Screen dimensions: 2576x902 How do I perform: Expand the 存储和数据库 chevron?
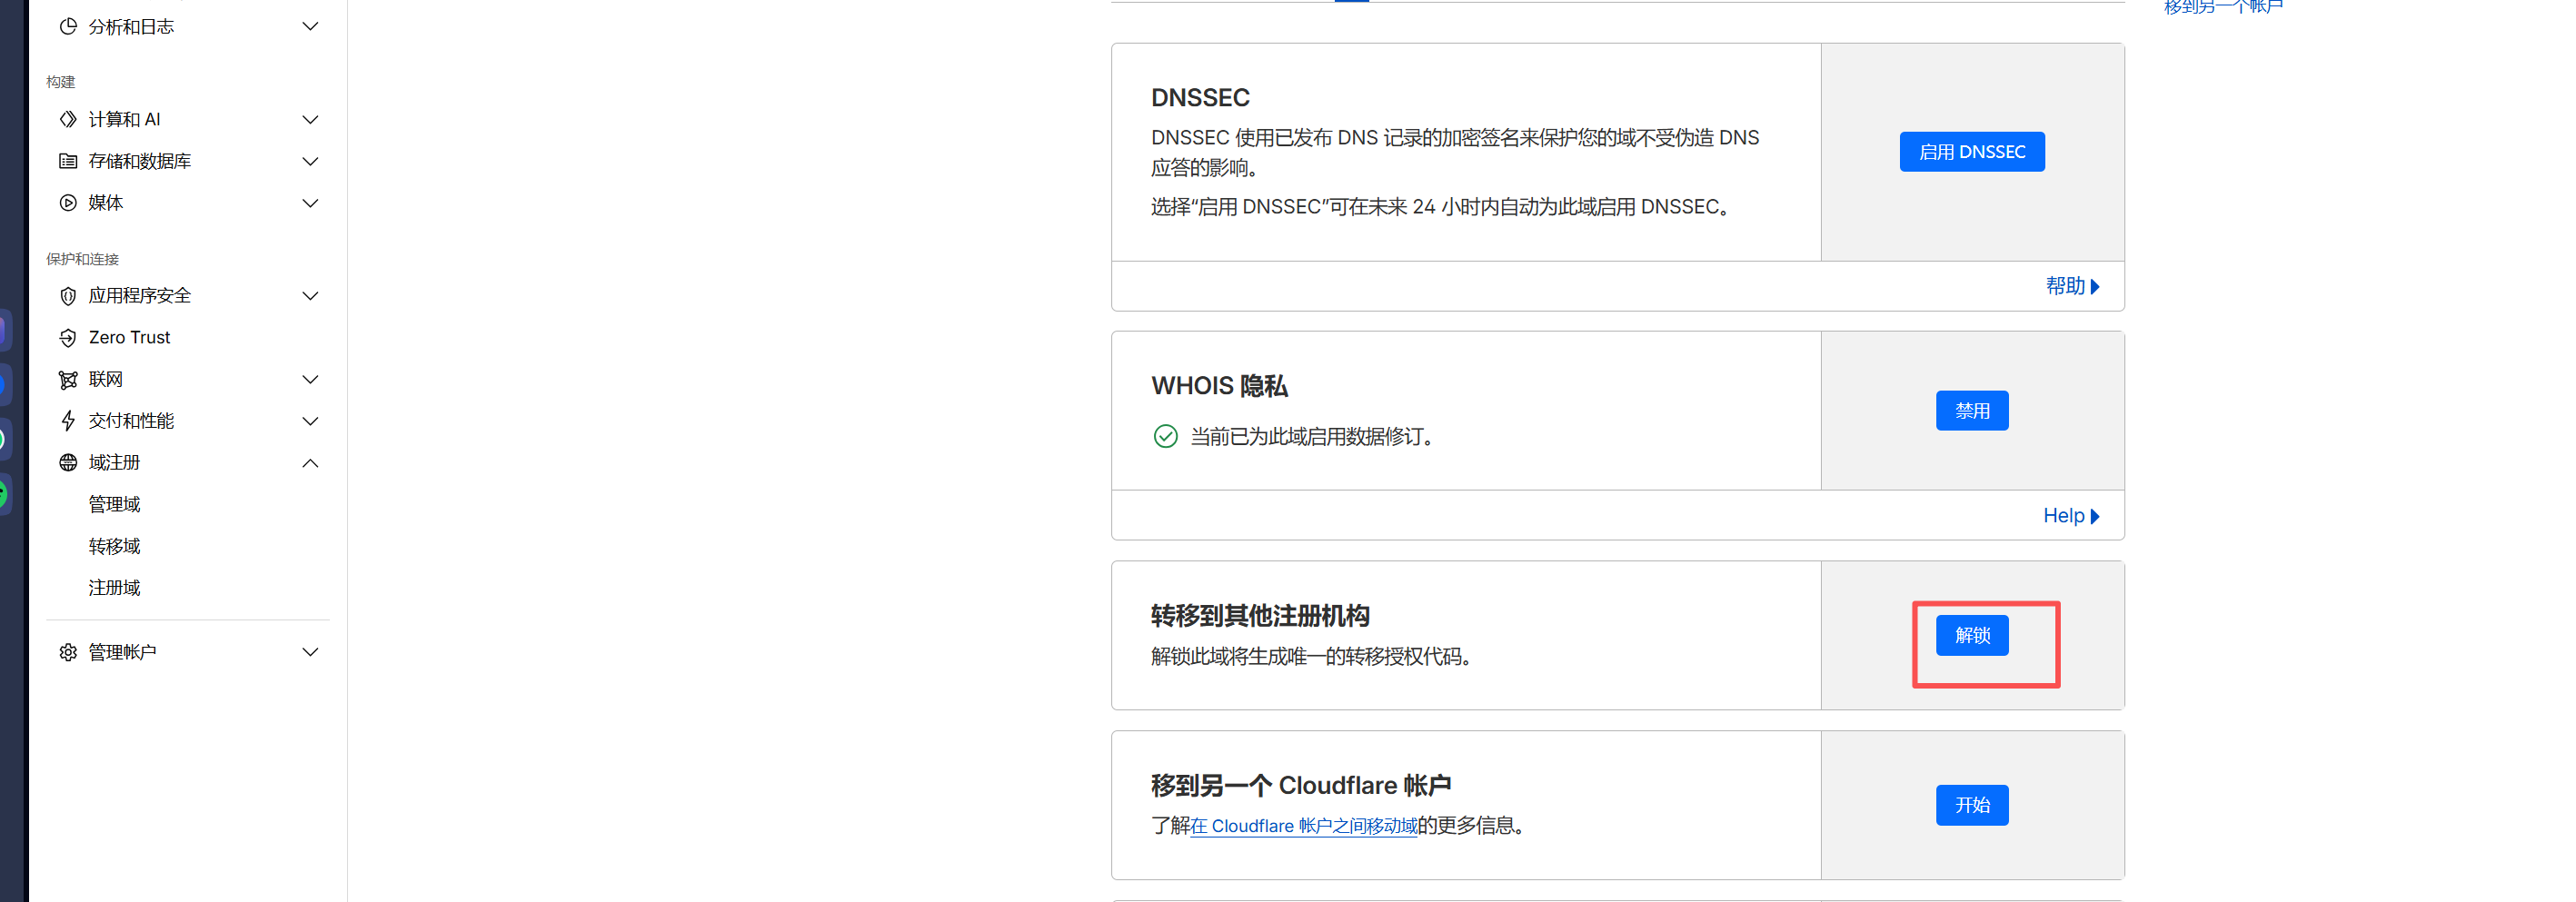(310, 161)
